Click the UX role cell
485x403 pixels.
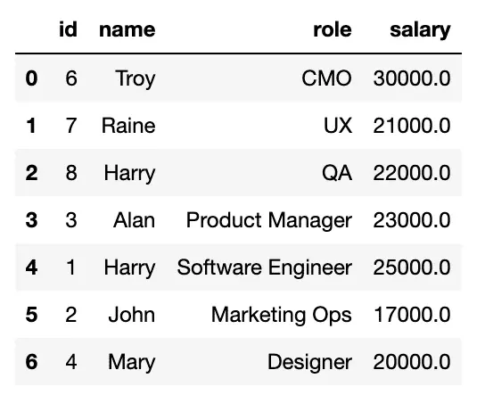[338, 126]
